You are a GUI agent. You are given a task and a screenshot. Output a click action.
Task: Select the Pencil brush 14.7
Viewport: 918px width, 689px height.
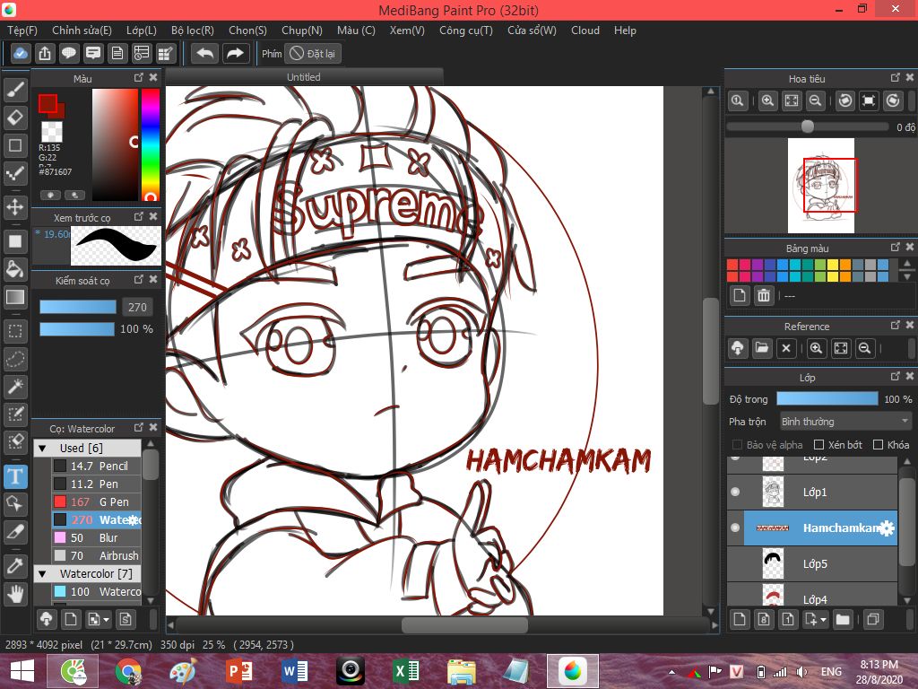tap(97, 466)
